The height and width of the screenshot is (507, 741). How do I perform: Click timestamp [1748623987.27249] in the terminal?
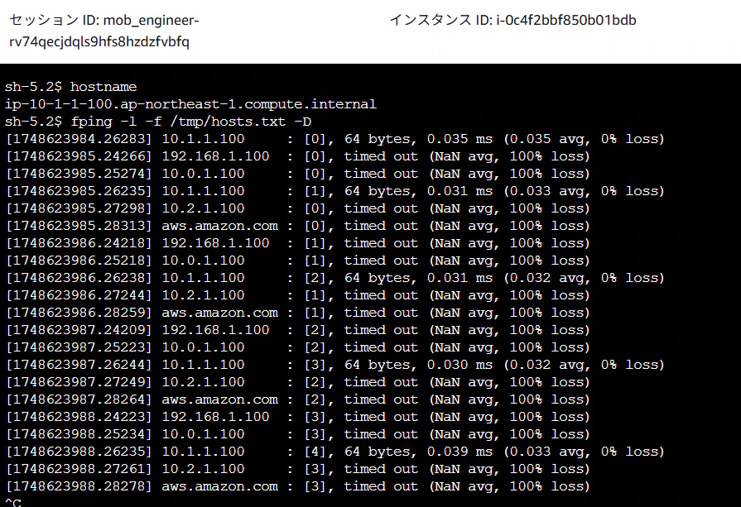click(79, 382)
